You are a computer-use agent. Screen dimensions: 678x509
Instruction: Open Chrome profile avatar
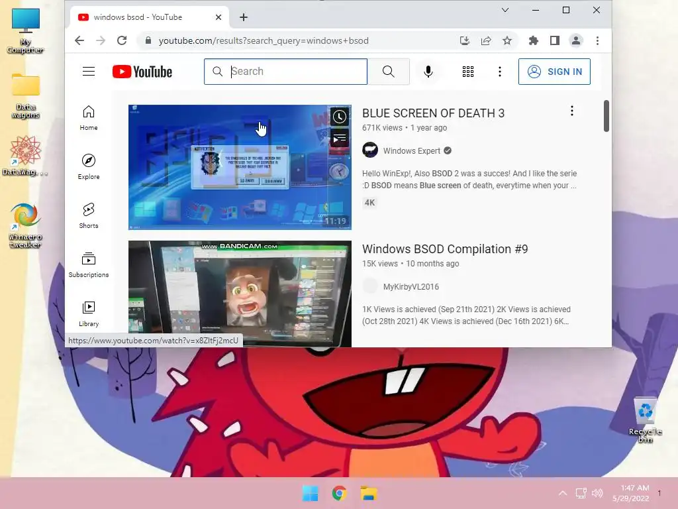tap(576, 40)
